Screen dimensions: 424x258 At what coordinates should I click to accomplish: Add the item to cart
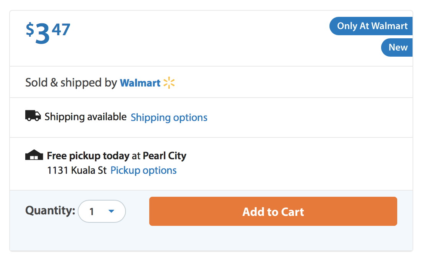point(273,211)
